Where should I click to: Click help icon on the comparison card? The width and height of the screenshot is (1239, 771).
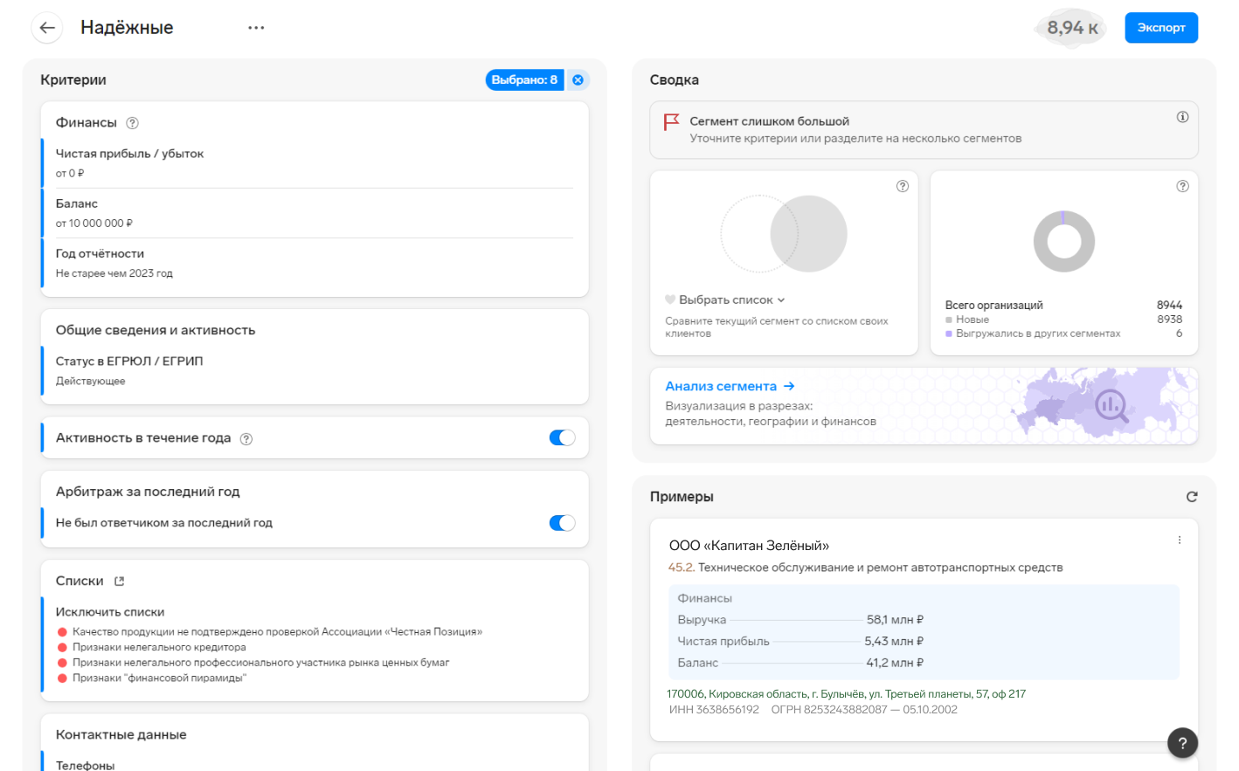[x=903, y=186]
